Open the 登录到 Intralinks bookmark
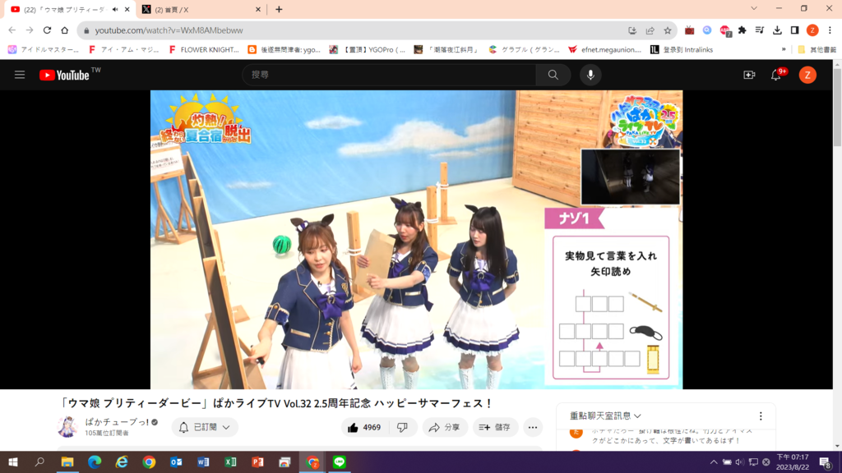Image resolution: width=842 pixels, height=473 pixels. (x=682, y=50)
